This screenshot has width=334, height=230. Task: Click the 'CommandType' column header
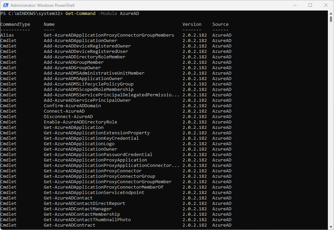(x=15, y=24)
